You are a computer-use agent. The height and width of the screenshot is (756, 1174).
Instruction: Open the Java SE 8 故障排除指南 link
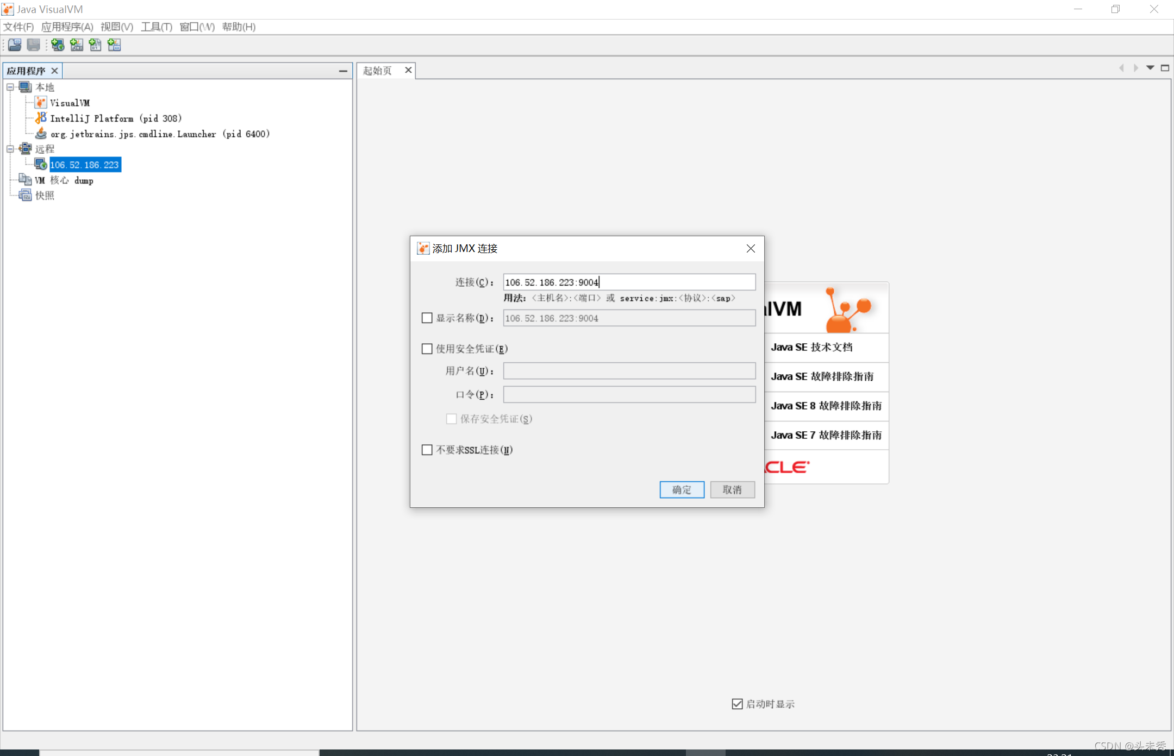(826, 406)
